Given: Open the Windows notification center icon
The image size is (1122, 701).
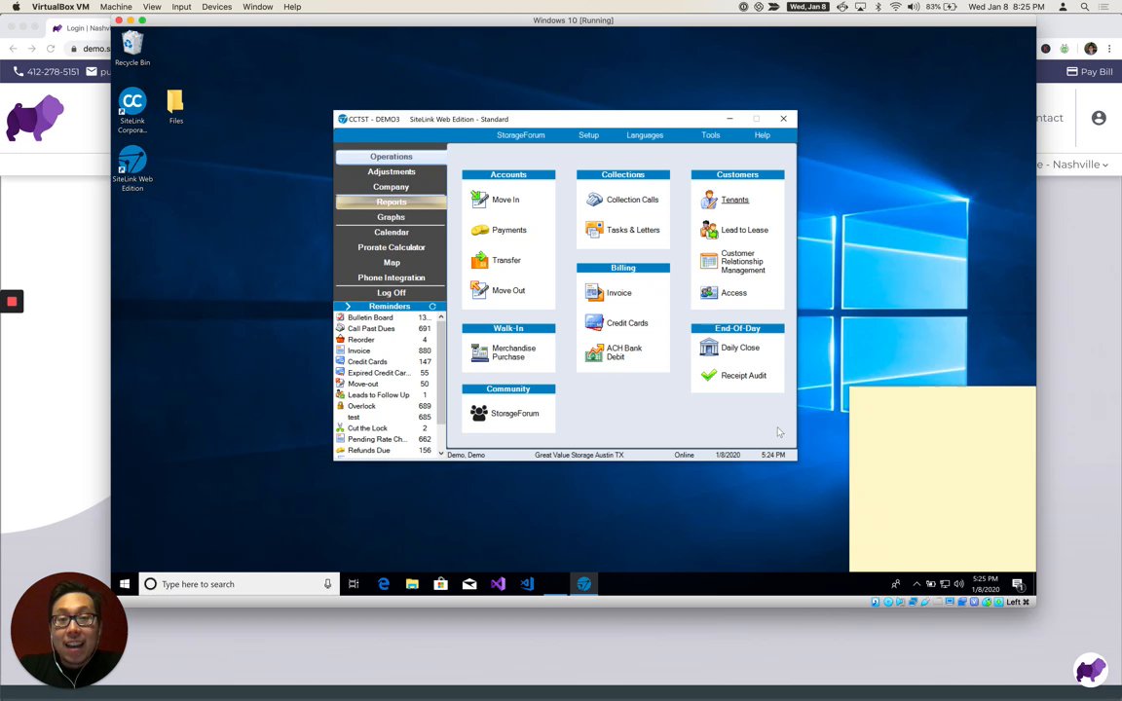Looking at the screenshot, I should click(x=1018, y=584).
